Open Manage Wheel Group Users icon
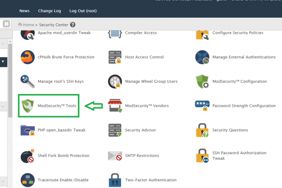Image resolution: width=282 pixels, height=188 pixels. coord(115,82)
